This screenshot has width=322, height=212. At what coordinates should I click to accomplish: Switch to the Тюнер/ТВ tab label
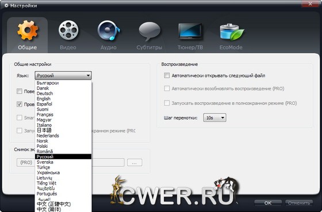190,48
